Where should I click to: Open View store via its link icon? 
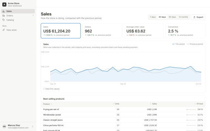pos(4,30)
